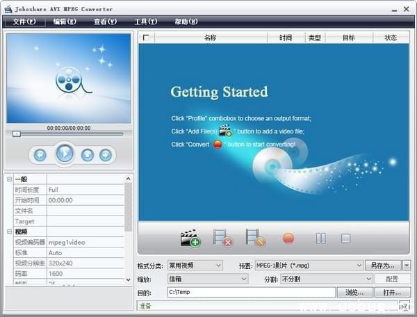
Task: Open the 预置 profile dropdown MPEG-1影片
Action: [309, 266]
